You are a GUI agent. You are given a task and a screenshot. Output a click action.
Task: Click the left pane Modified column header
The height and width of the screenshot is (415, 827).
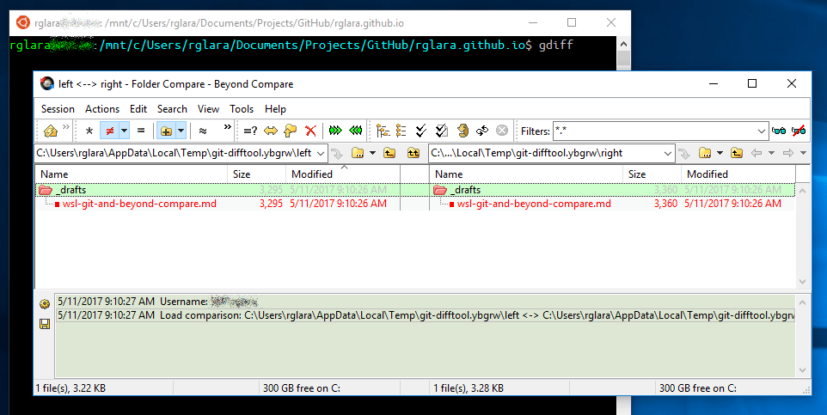311,174
